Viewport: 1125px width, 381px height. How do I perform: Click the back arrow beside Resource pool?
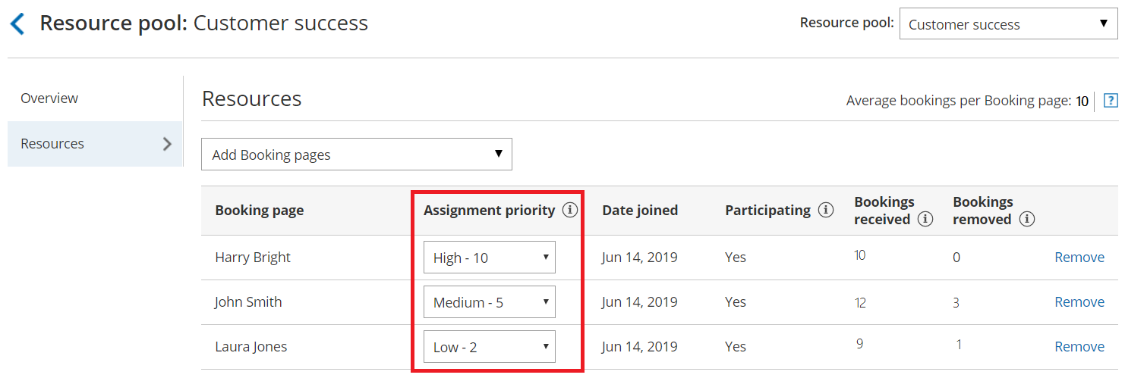pos(17,23)
